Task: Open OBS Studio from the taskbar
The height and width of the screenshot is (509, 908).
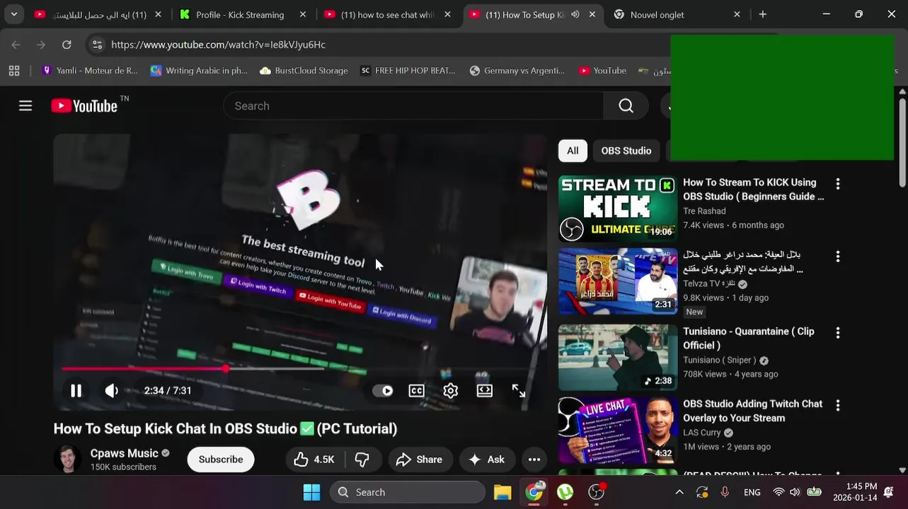Action: pos(597,492)
